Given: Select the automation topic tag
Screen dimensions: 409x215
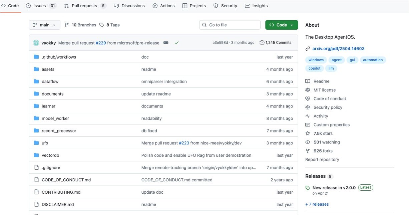Looking at the screenshot, I should [373, 60].
